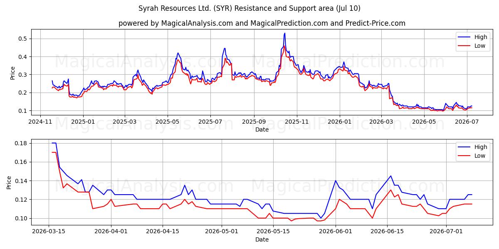Click the blue line swatch in lower legend

click(x=465, y=147)
